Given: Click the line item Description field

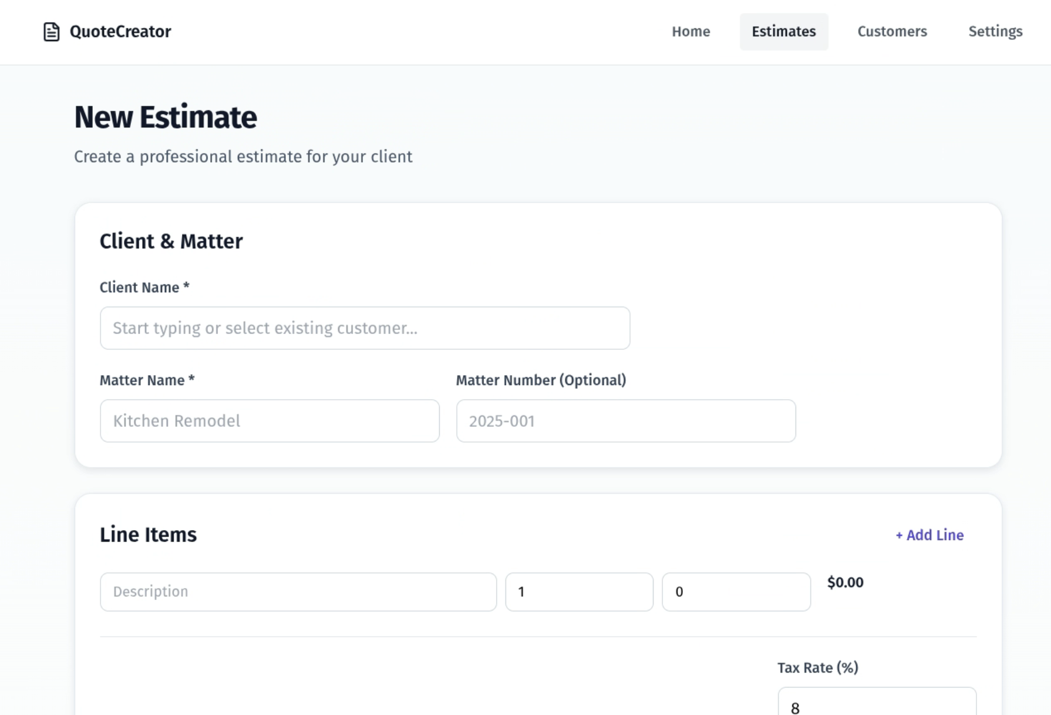Looking at the screenshot, I should (298, 592).
